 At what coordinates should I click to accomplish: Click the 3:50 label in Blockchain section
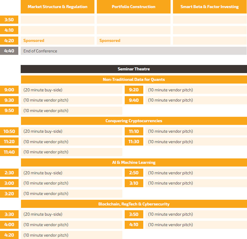134,214
